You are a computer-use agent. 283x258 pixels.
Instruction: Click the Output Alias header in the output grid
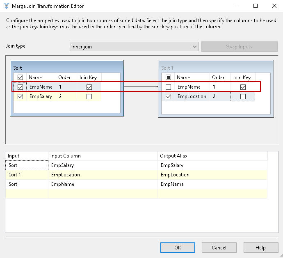pos(212,156)
